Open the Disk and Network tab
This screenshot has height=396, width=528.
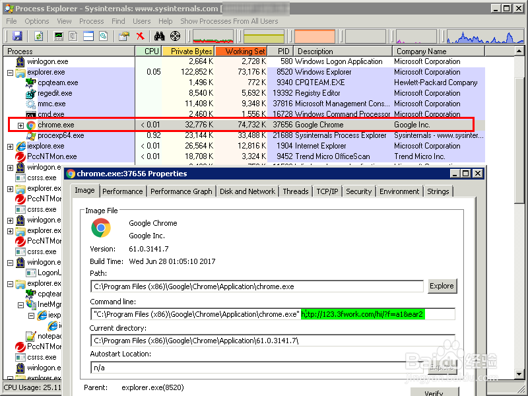(x=247, y=191)
